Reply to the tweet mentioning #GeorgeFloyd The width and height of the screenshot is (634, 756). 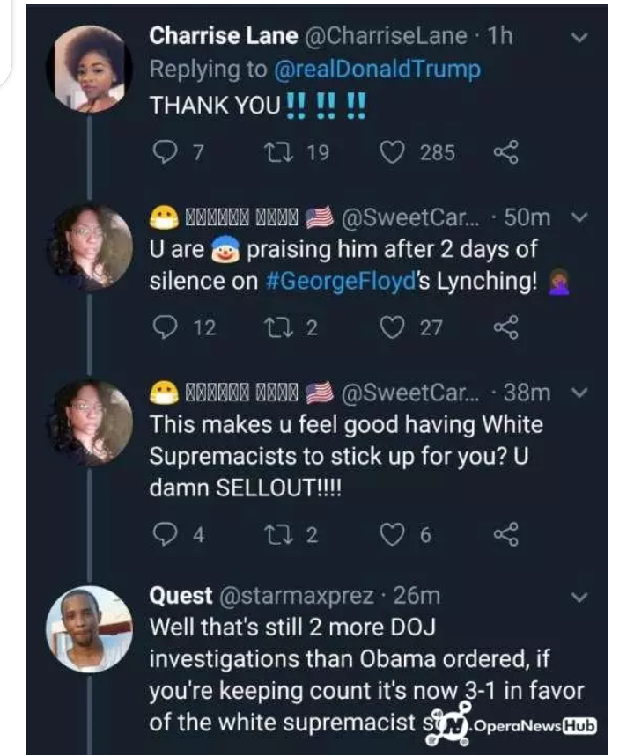[x=165, y=328]
